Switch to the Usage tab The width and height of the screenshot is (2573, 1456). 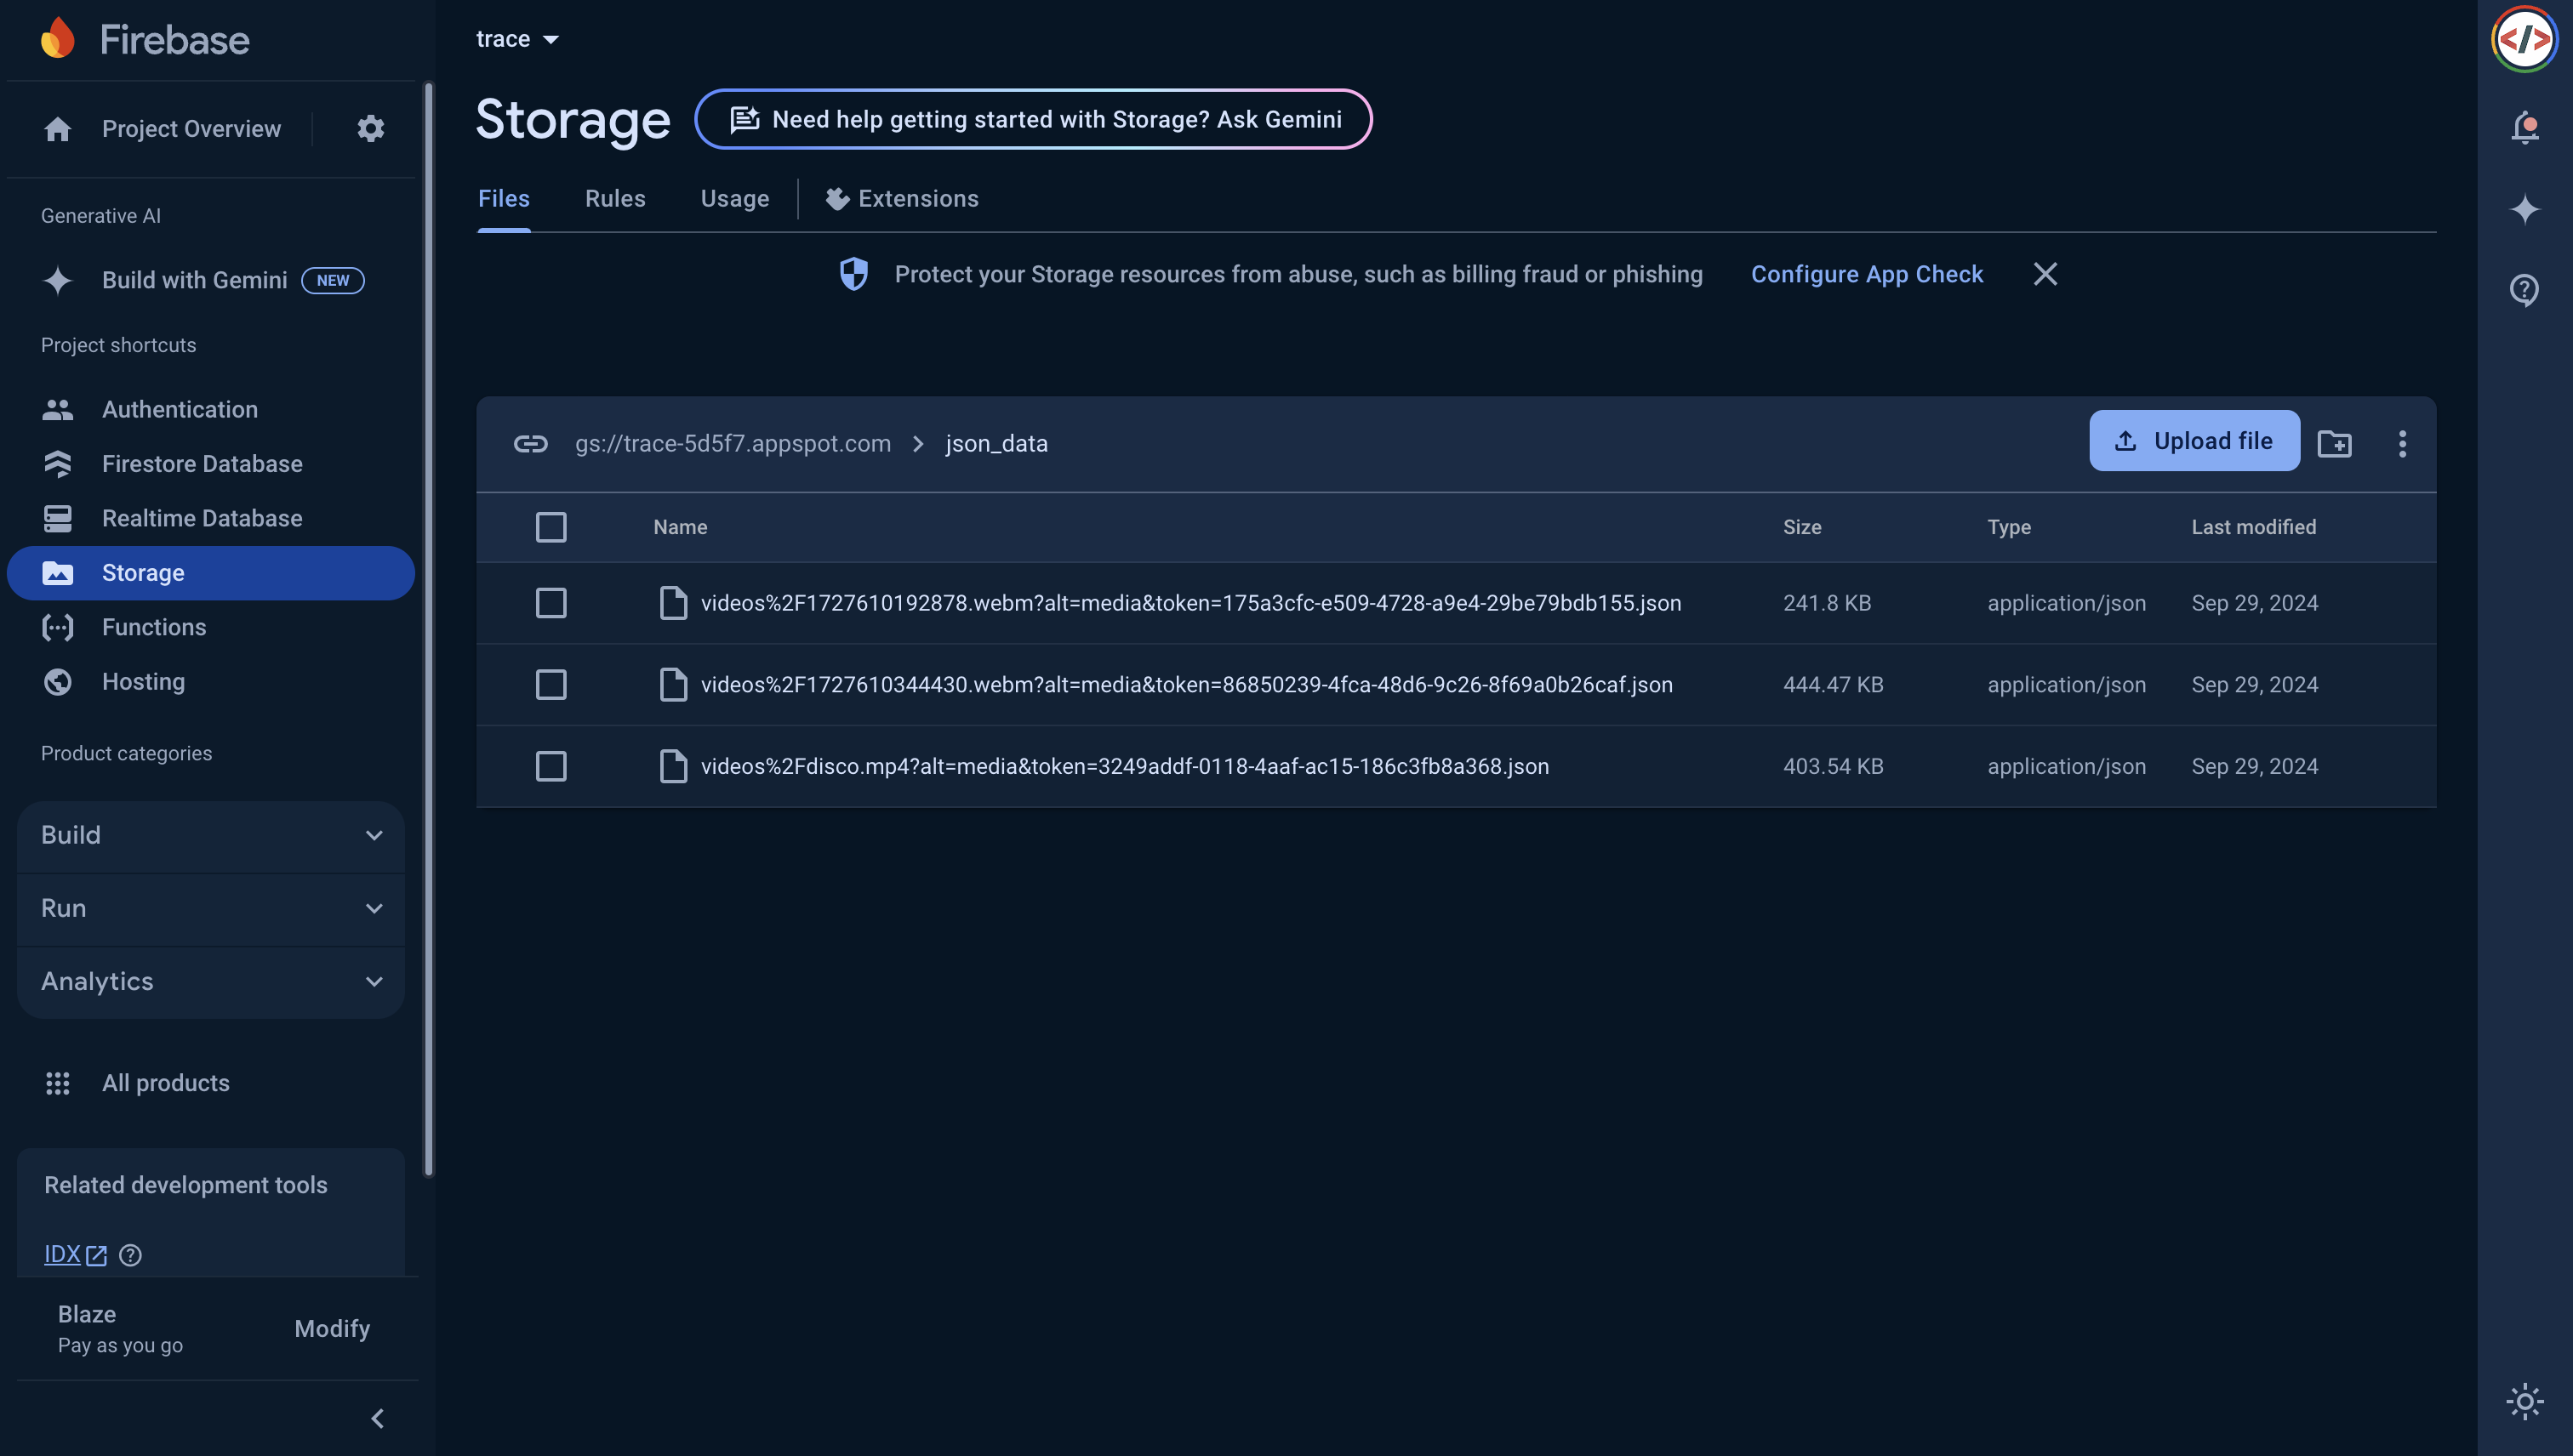coord(734,199)
